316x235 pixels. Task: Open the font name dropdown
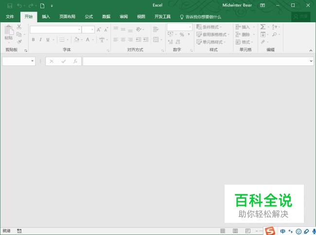[79, 30]
